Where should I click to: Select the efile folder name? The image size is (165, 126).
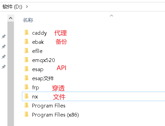coord(37,51)
